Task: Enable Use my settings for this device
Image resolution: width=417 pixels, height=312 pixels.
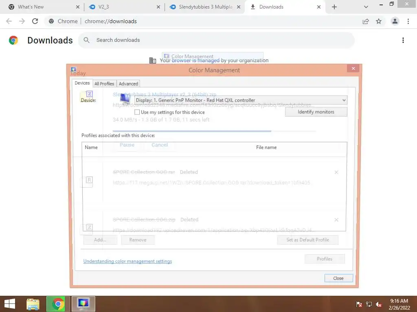Action: pyautogui.click(x=137, y=112)
